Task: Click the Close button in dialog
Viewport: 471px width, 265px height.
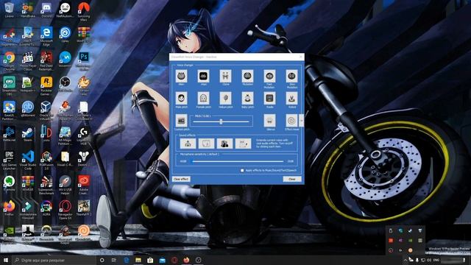Action: tap(292, 179)
